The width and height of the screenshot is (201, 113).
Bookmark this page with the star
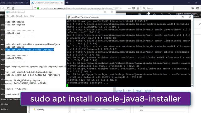(x=138, y=8)
